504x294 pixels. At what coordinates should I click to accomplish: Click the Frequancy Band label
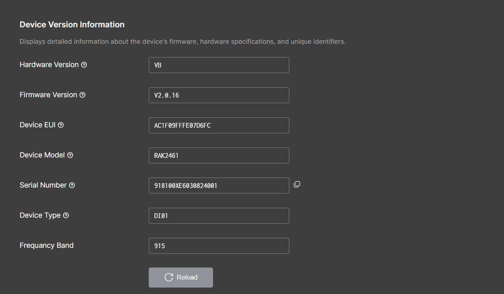point(46,245)
